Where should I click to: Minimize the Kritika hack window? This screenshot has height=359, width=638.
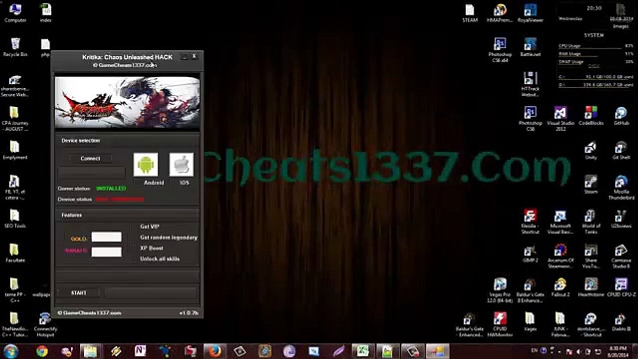(x=184, y=56)
